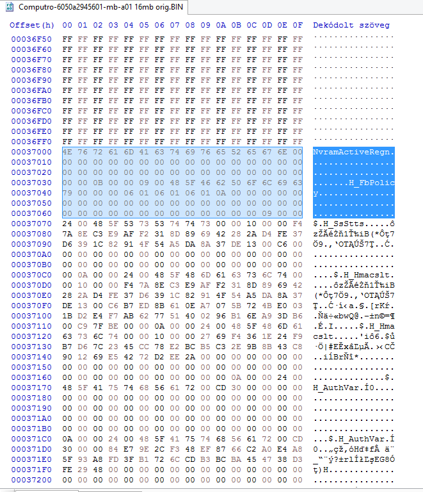The width and height of the screenshot is (423, 492).
Task: Click byte FE at start of row 000371F0
Action: 67,470
